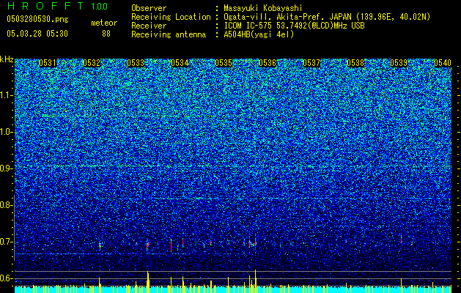This screenshot has height=293, width=461.
Task: Click the 0.8 kHz axis label
Action: (7, 205)
